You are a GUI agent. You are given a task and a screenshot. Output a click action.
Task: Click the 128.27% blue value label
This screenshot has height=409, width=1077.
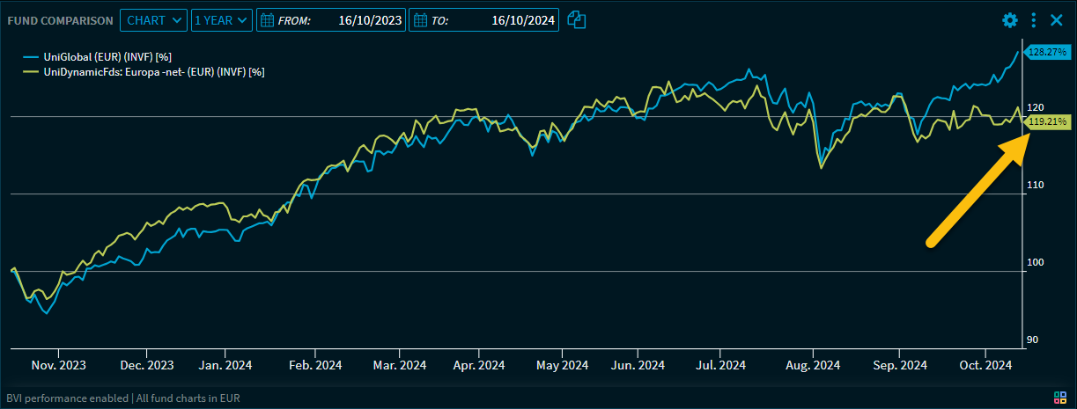click(1048, 52)
